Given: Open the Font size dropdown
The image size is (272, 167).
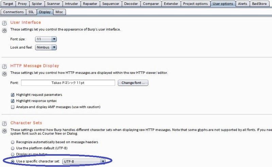Looking at the screenshot, I should click(x=46, y=39).
